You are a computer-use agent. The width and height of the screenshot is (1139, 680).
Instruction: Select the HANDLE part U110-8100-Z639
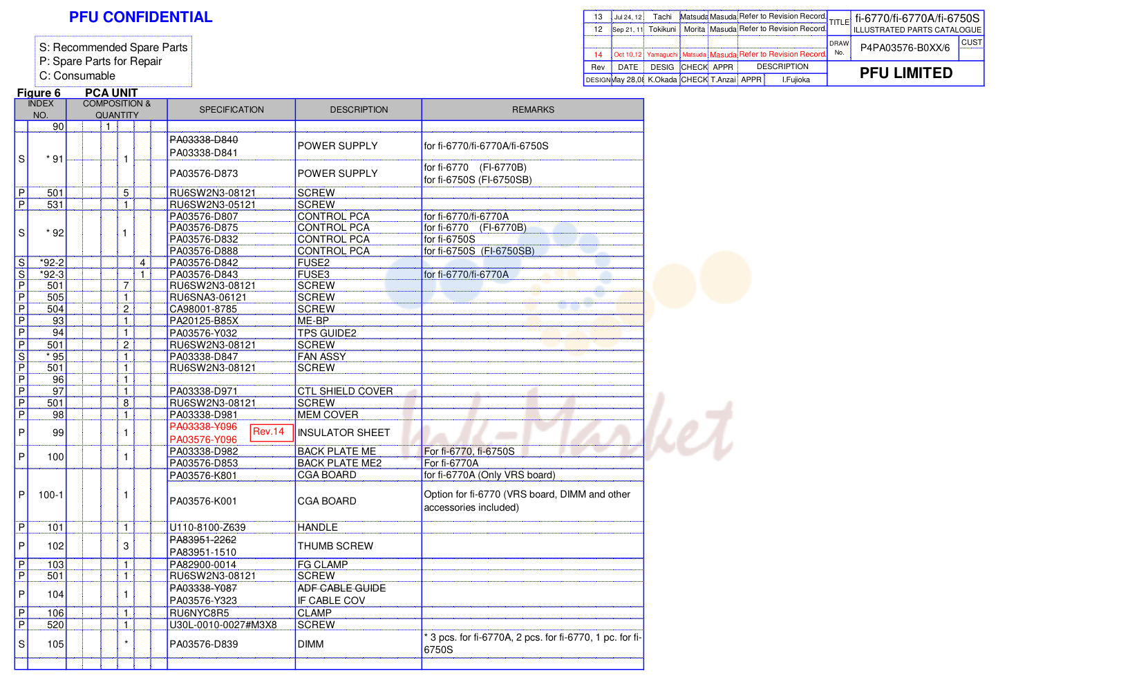point(207,527)
